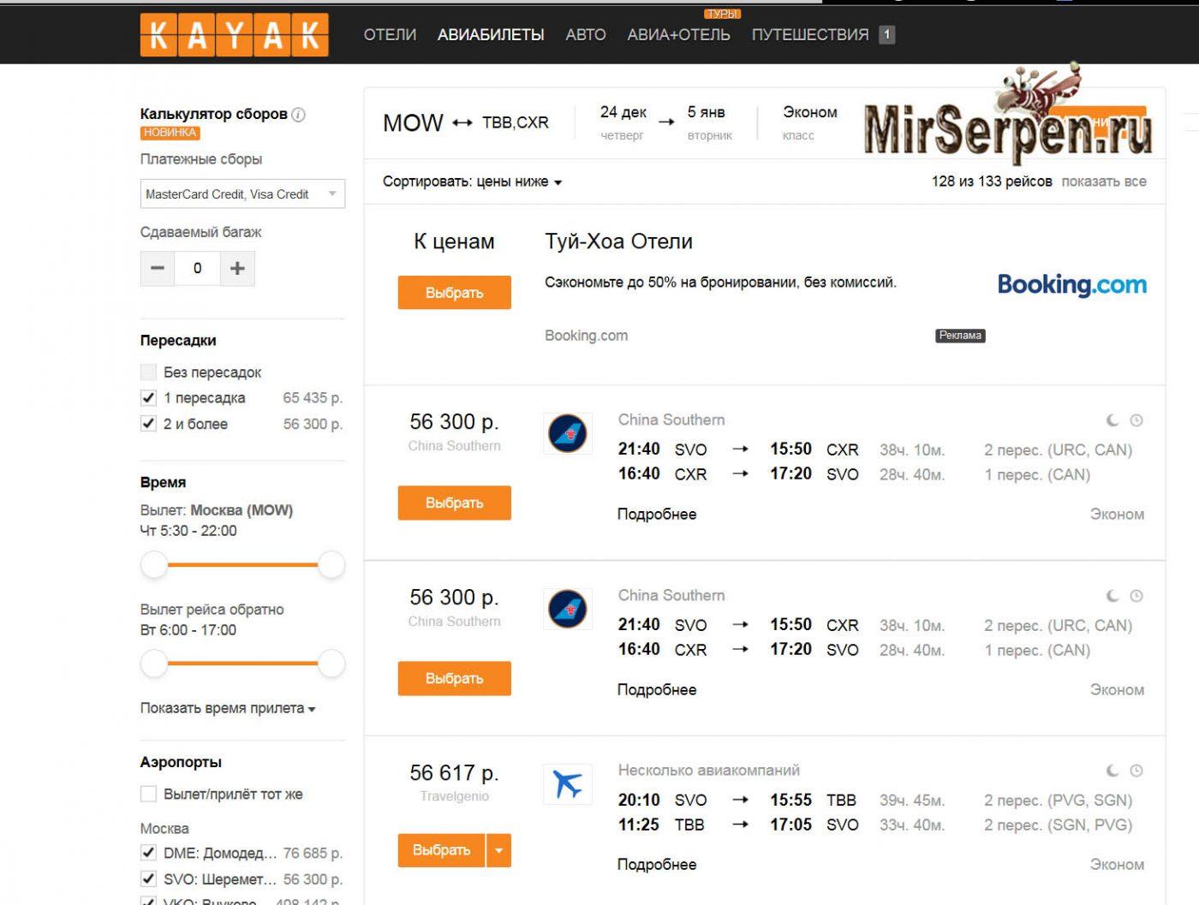Open the ПУТЕШЕСТВИЯ menu item
This screenshot has height=905, width=1199.
pyautogui.click(x=810, y=35)
